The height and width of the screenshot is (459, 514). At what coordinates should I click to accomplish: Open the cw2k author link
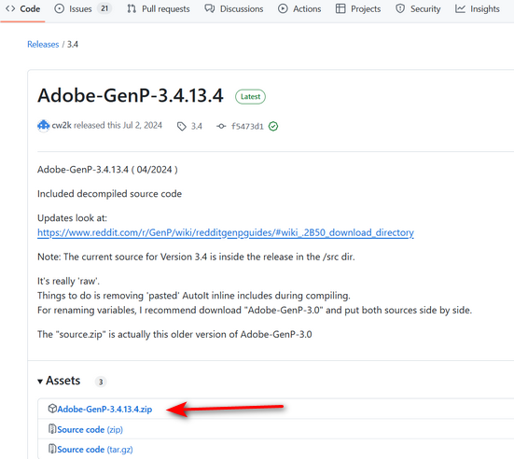click(62, 126)
